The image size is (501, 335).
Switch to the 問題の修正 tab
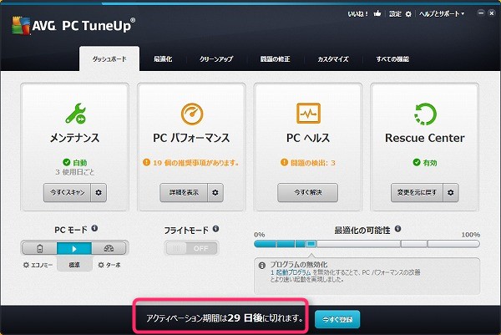click(x=275, y=59)
